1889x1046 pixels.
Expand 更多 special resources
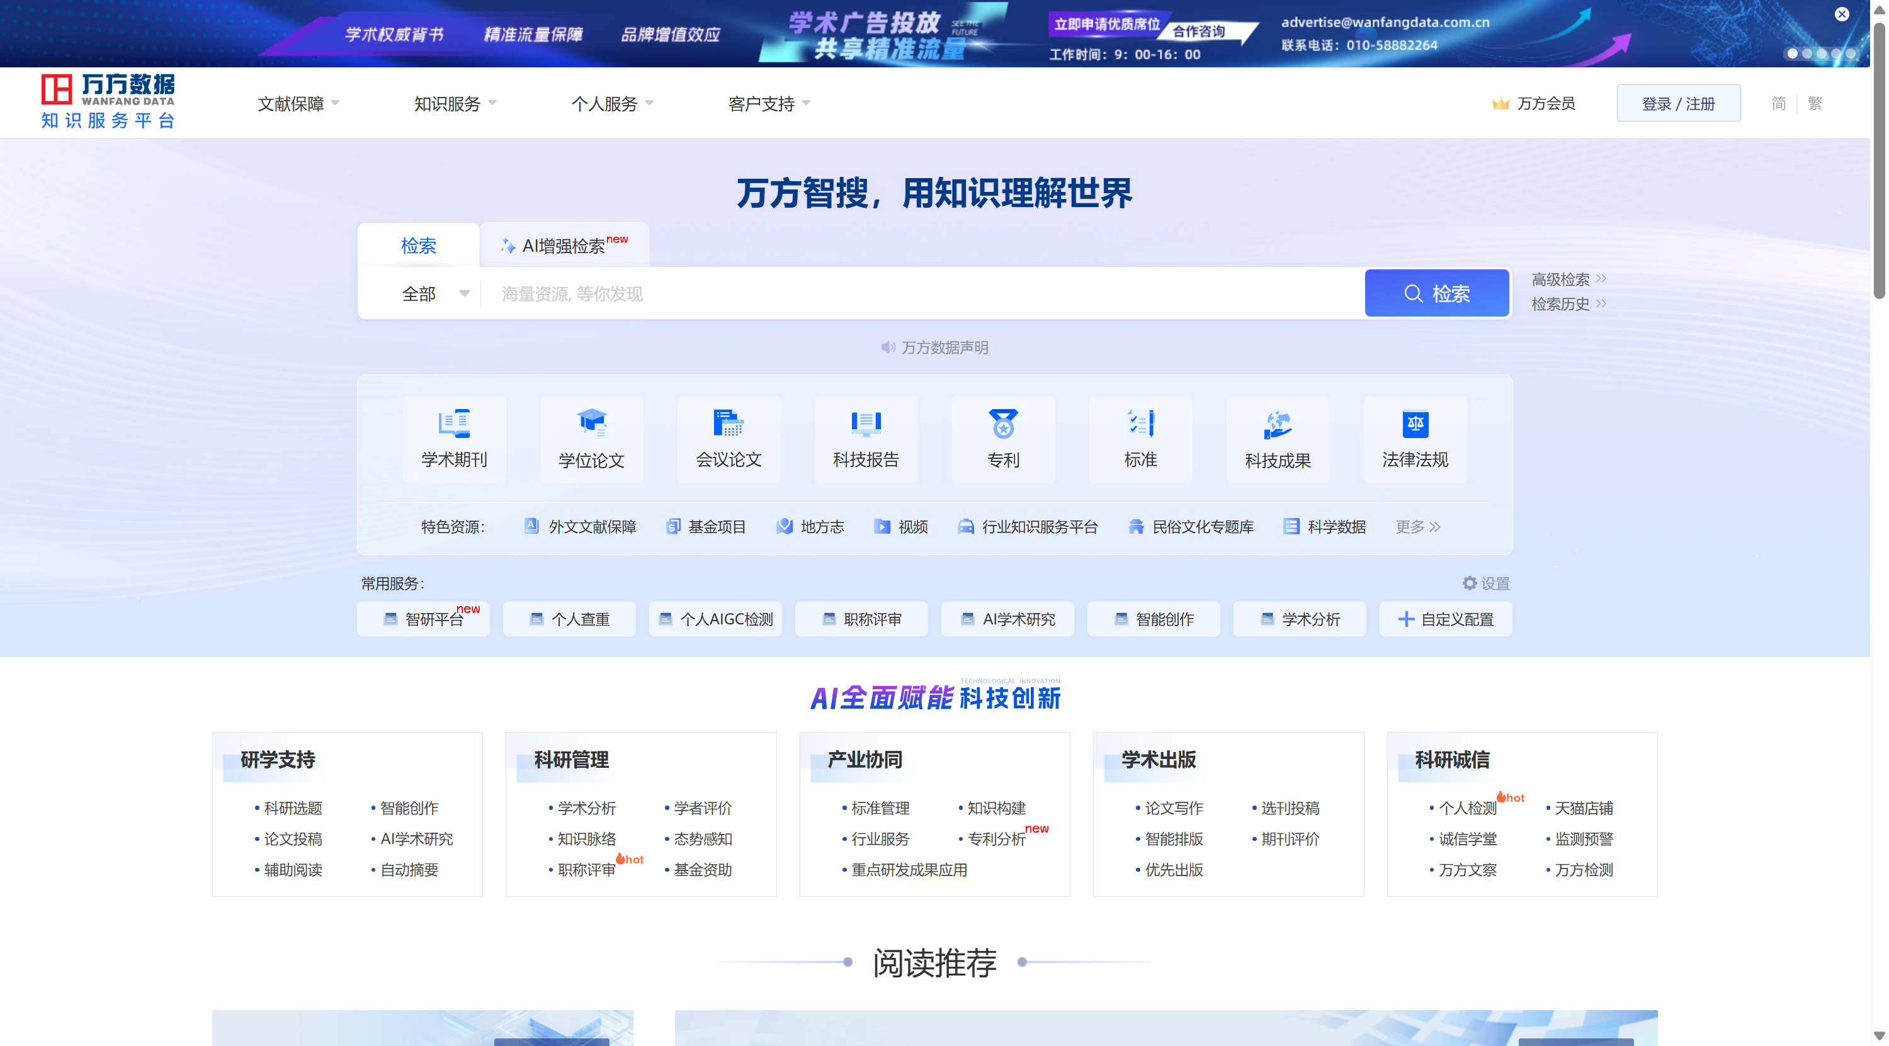click(1417, 526)
